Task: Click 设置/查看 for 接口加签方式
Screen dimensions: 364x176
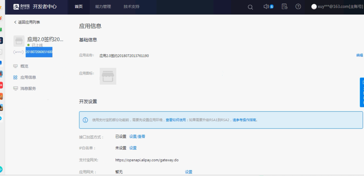Action: click(137, 136)
